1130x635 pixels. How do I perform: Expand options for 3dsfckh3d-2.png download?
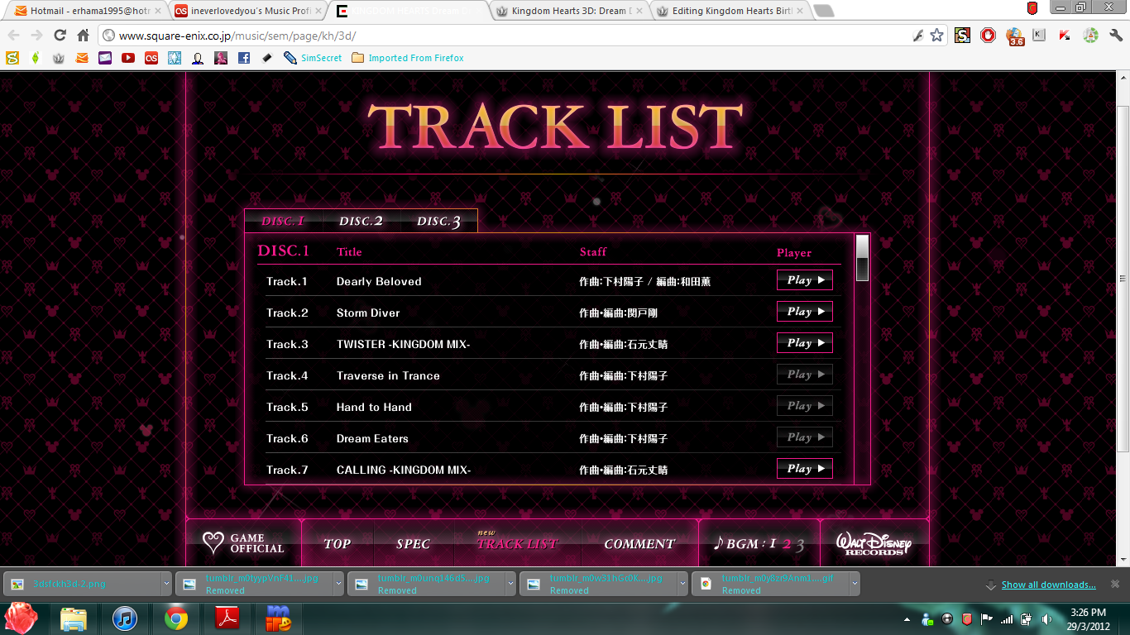point(166,584)
